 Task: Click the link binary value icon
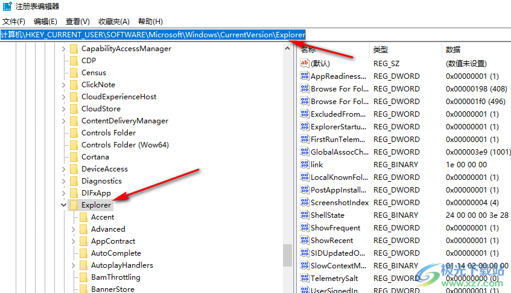[305, 164]
